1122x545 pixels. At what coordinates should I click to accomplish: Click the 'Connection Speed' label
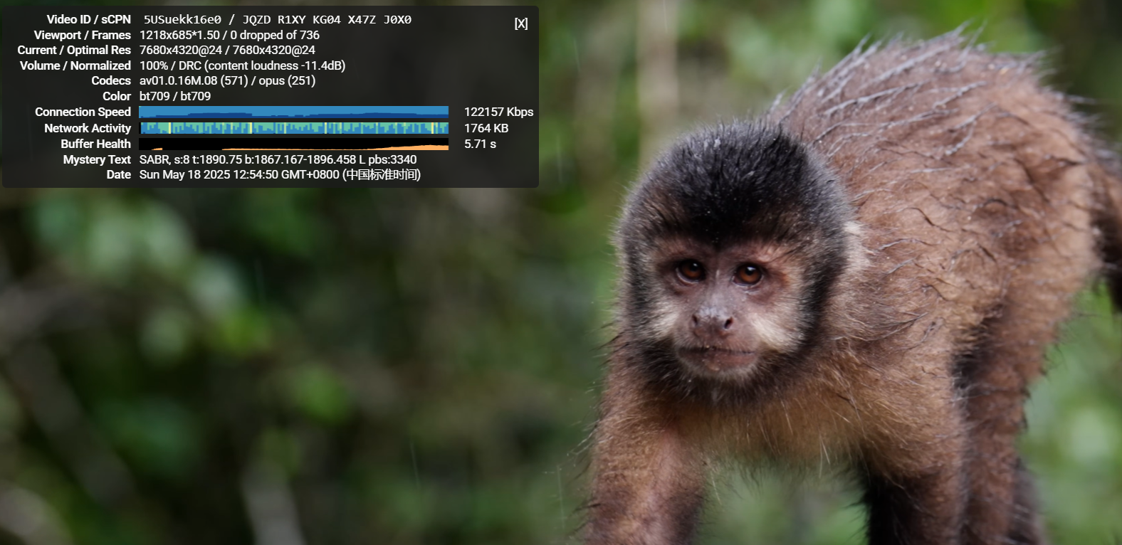coord(83,112)
